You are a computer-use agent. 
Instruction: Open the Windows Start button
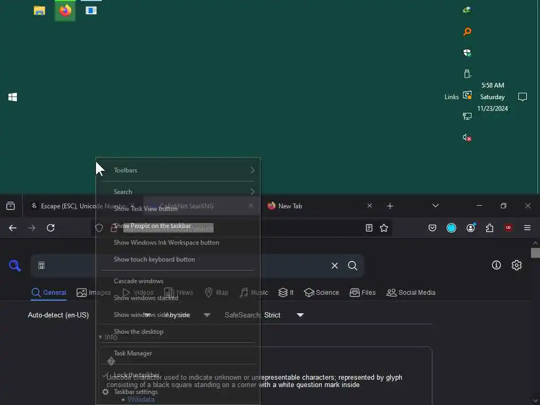pyautogui.click(x=13, y=97)
